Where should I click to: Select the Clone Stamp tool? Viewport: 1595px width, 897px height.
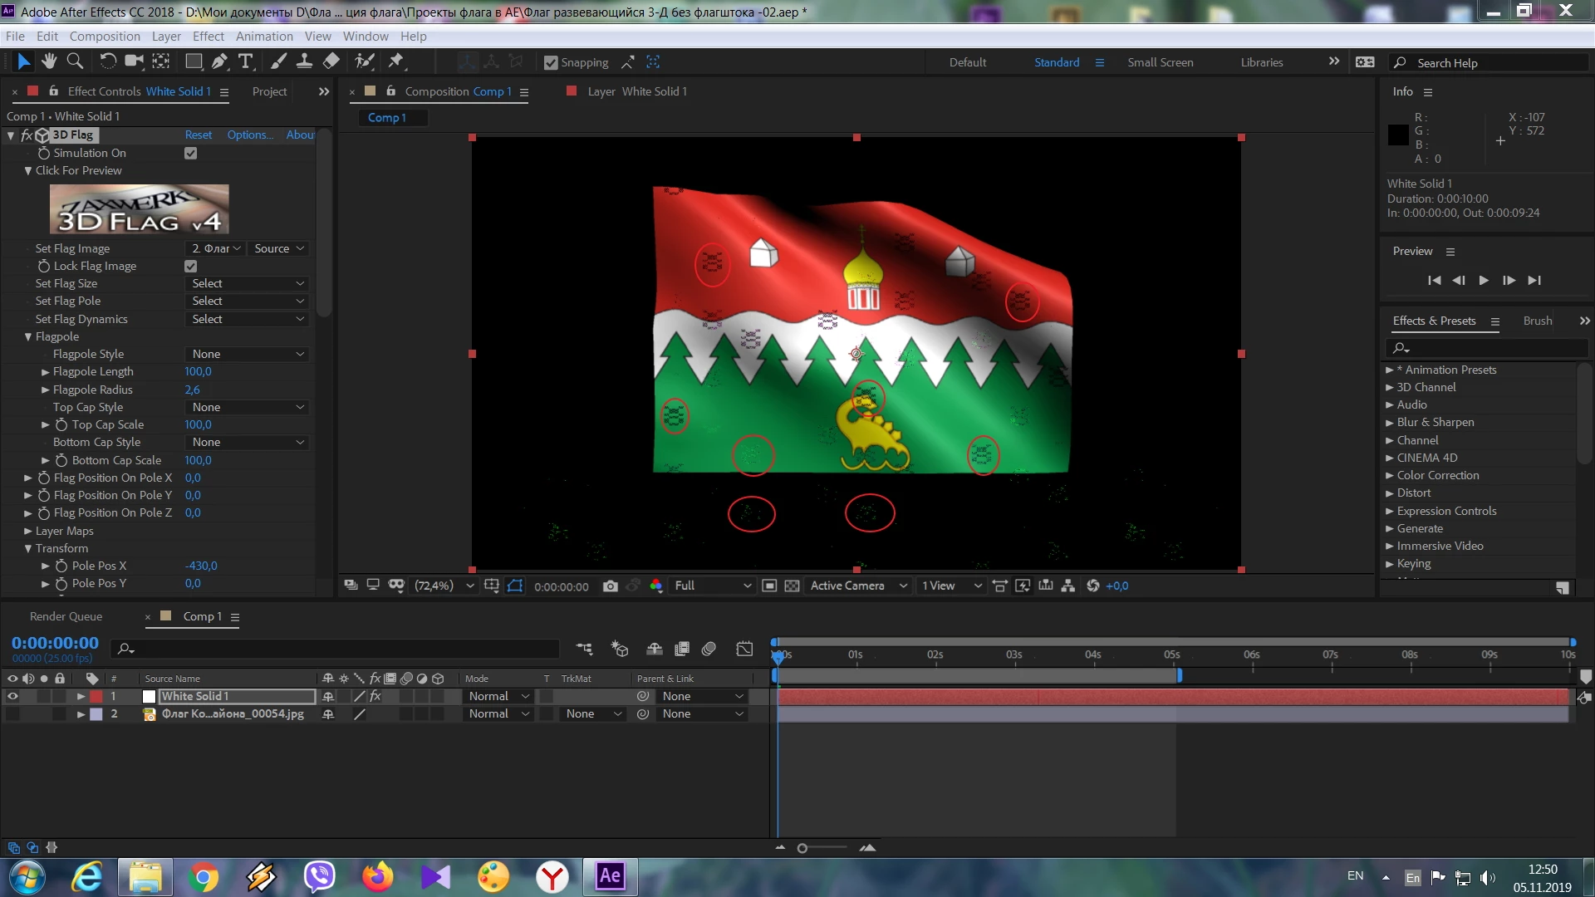304,61
